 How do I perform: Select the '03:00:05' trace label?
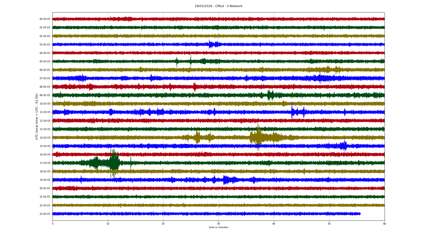45,45
